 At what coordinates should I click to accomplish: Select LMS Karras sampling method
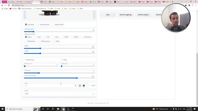click(x=87, y=37)
